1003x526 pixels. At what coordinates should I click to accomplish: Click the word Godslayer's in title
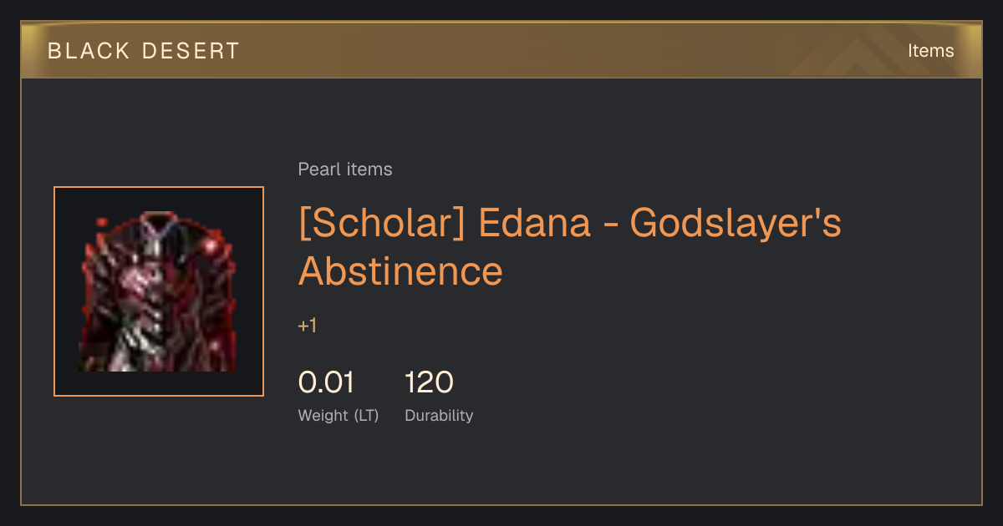[736, 225]
